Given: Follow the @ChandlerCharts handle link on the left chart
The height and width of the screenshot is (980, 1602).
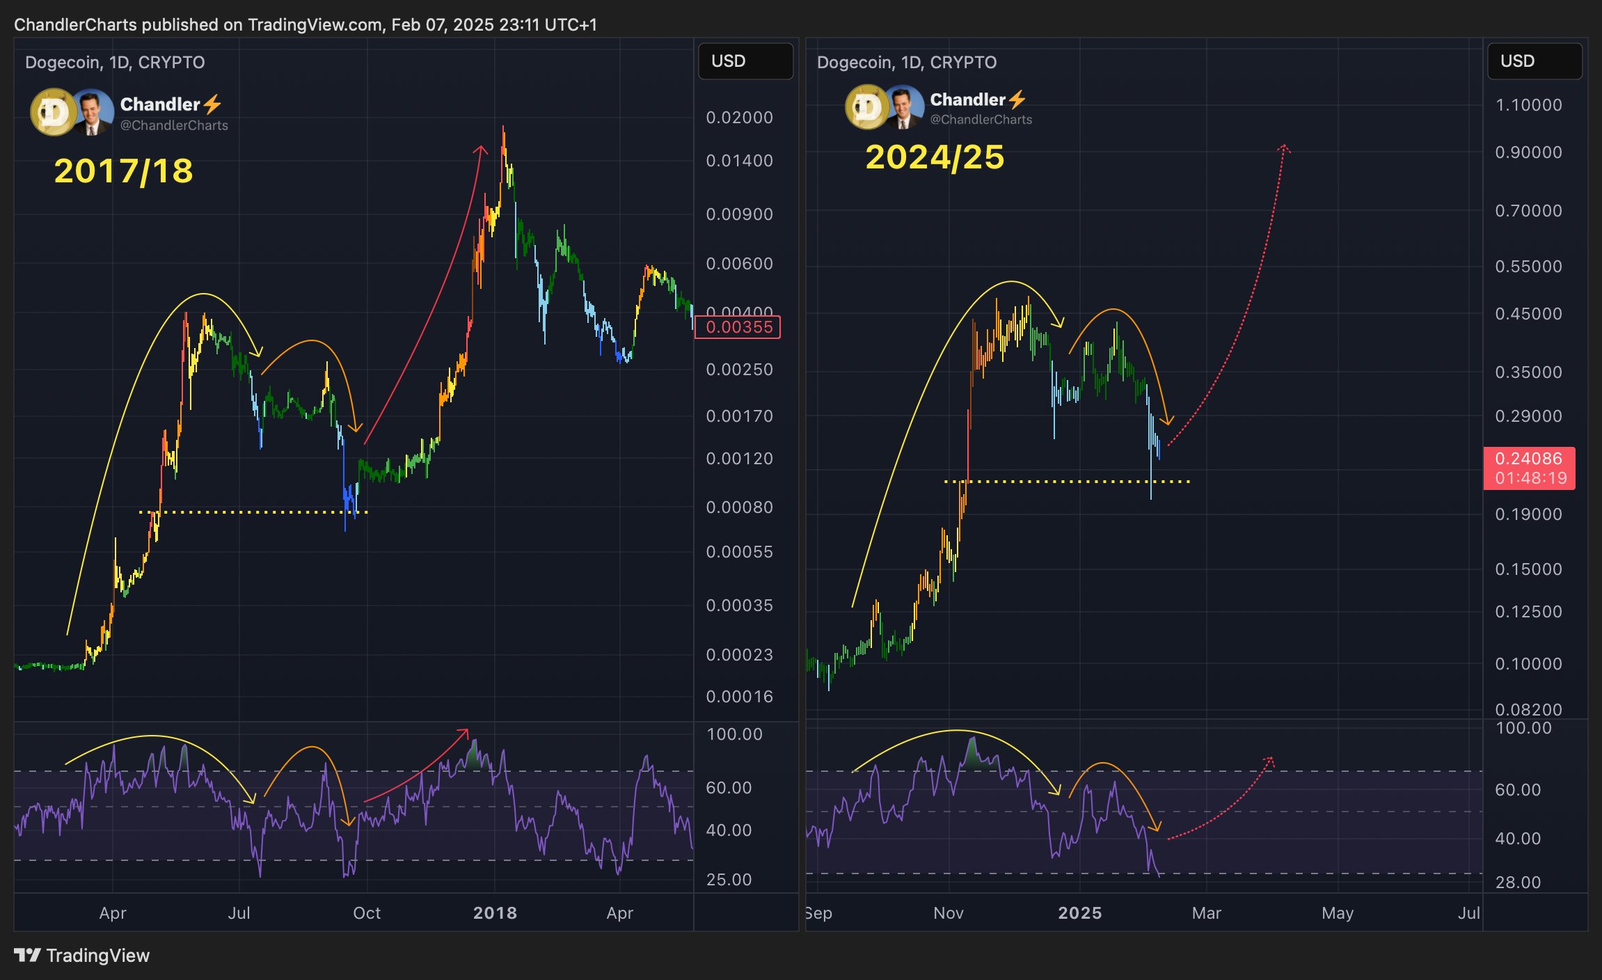Looking at the screenshot, I should [174, 126].
